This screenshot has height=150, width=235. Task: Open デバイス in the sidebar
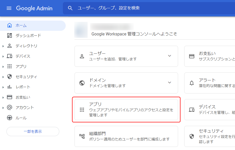pyautogui.click(x=23, y=56)
